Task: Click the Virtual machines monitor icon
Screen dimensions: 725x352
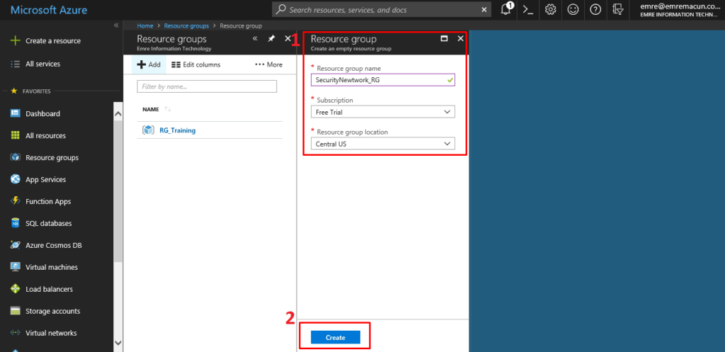Action: coord(16,267)
